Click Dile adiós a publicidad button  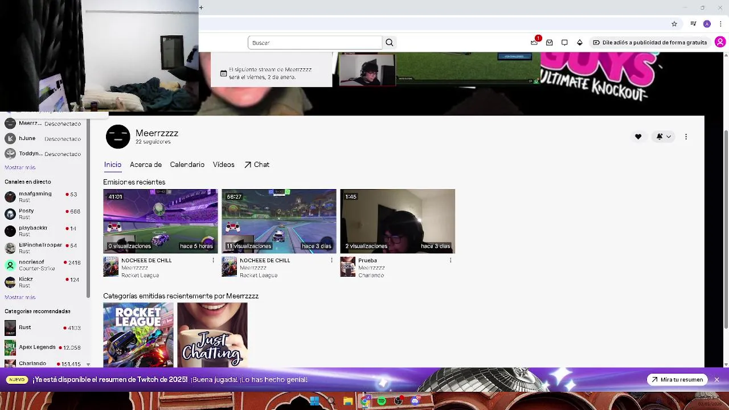point(650,43)
